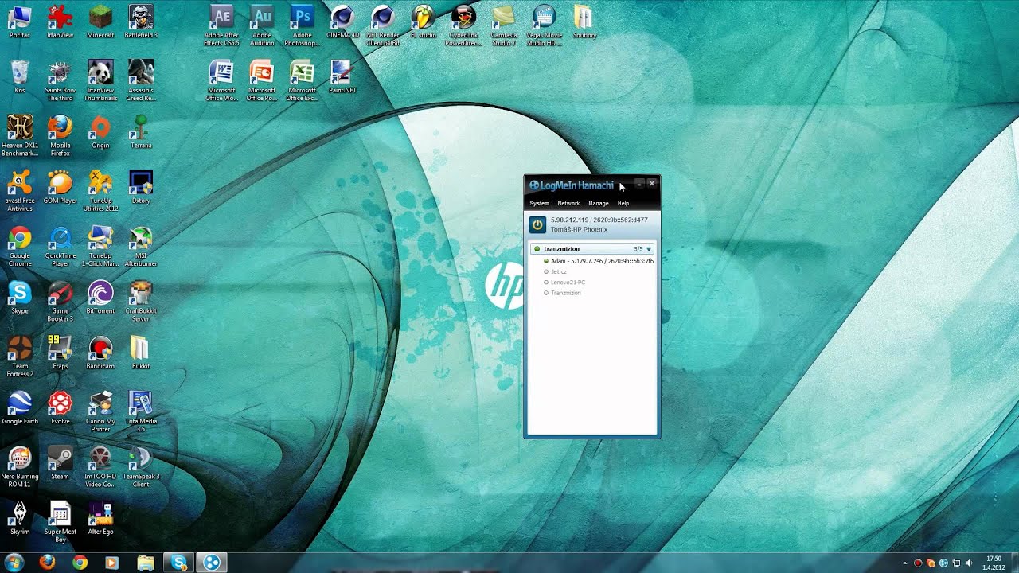Viewport: 1019px width, 573px height.
Task: Collapse the tranzmizion network arrow
Action: tap(649, 249)
